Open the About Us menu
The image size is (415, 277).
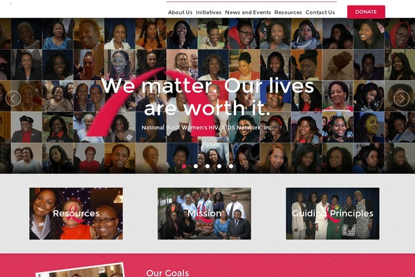(180, 12)
